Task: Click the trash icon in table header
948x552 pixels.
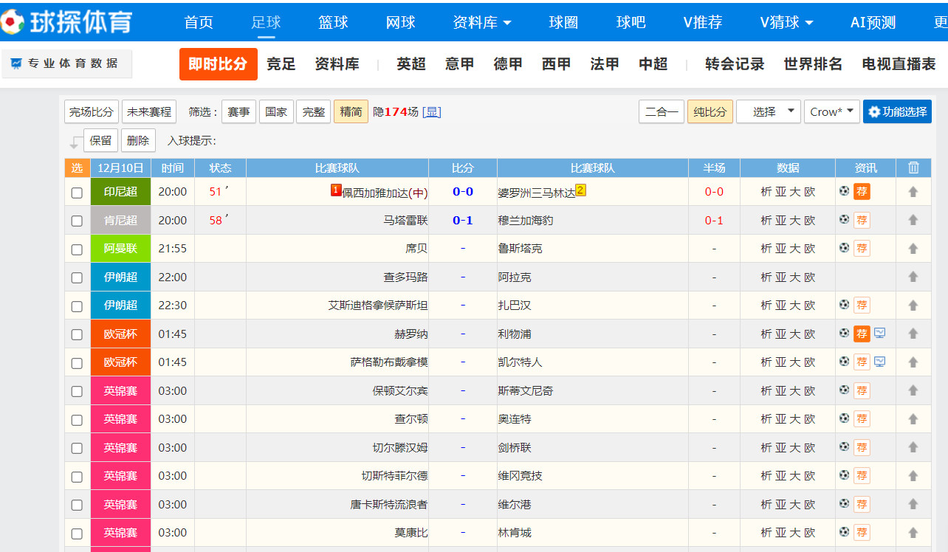Action: tap(913, 168)
